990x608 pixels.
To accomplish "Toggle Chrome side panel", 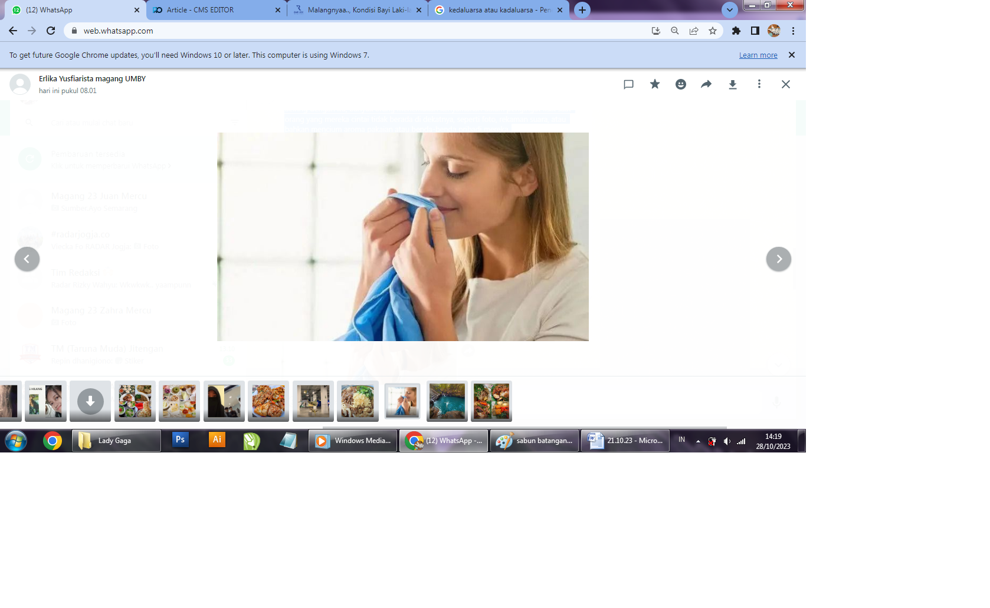I will 755,31.
